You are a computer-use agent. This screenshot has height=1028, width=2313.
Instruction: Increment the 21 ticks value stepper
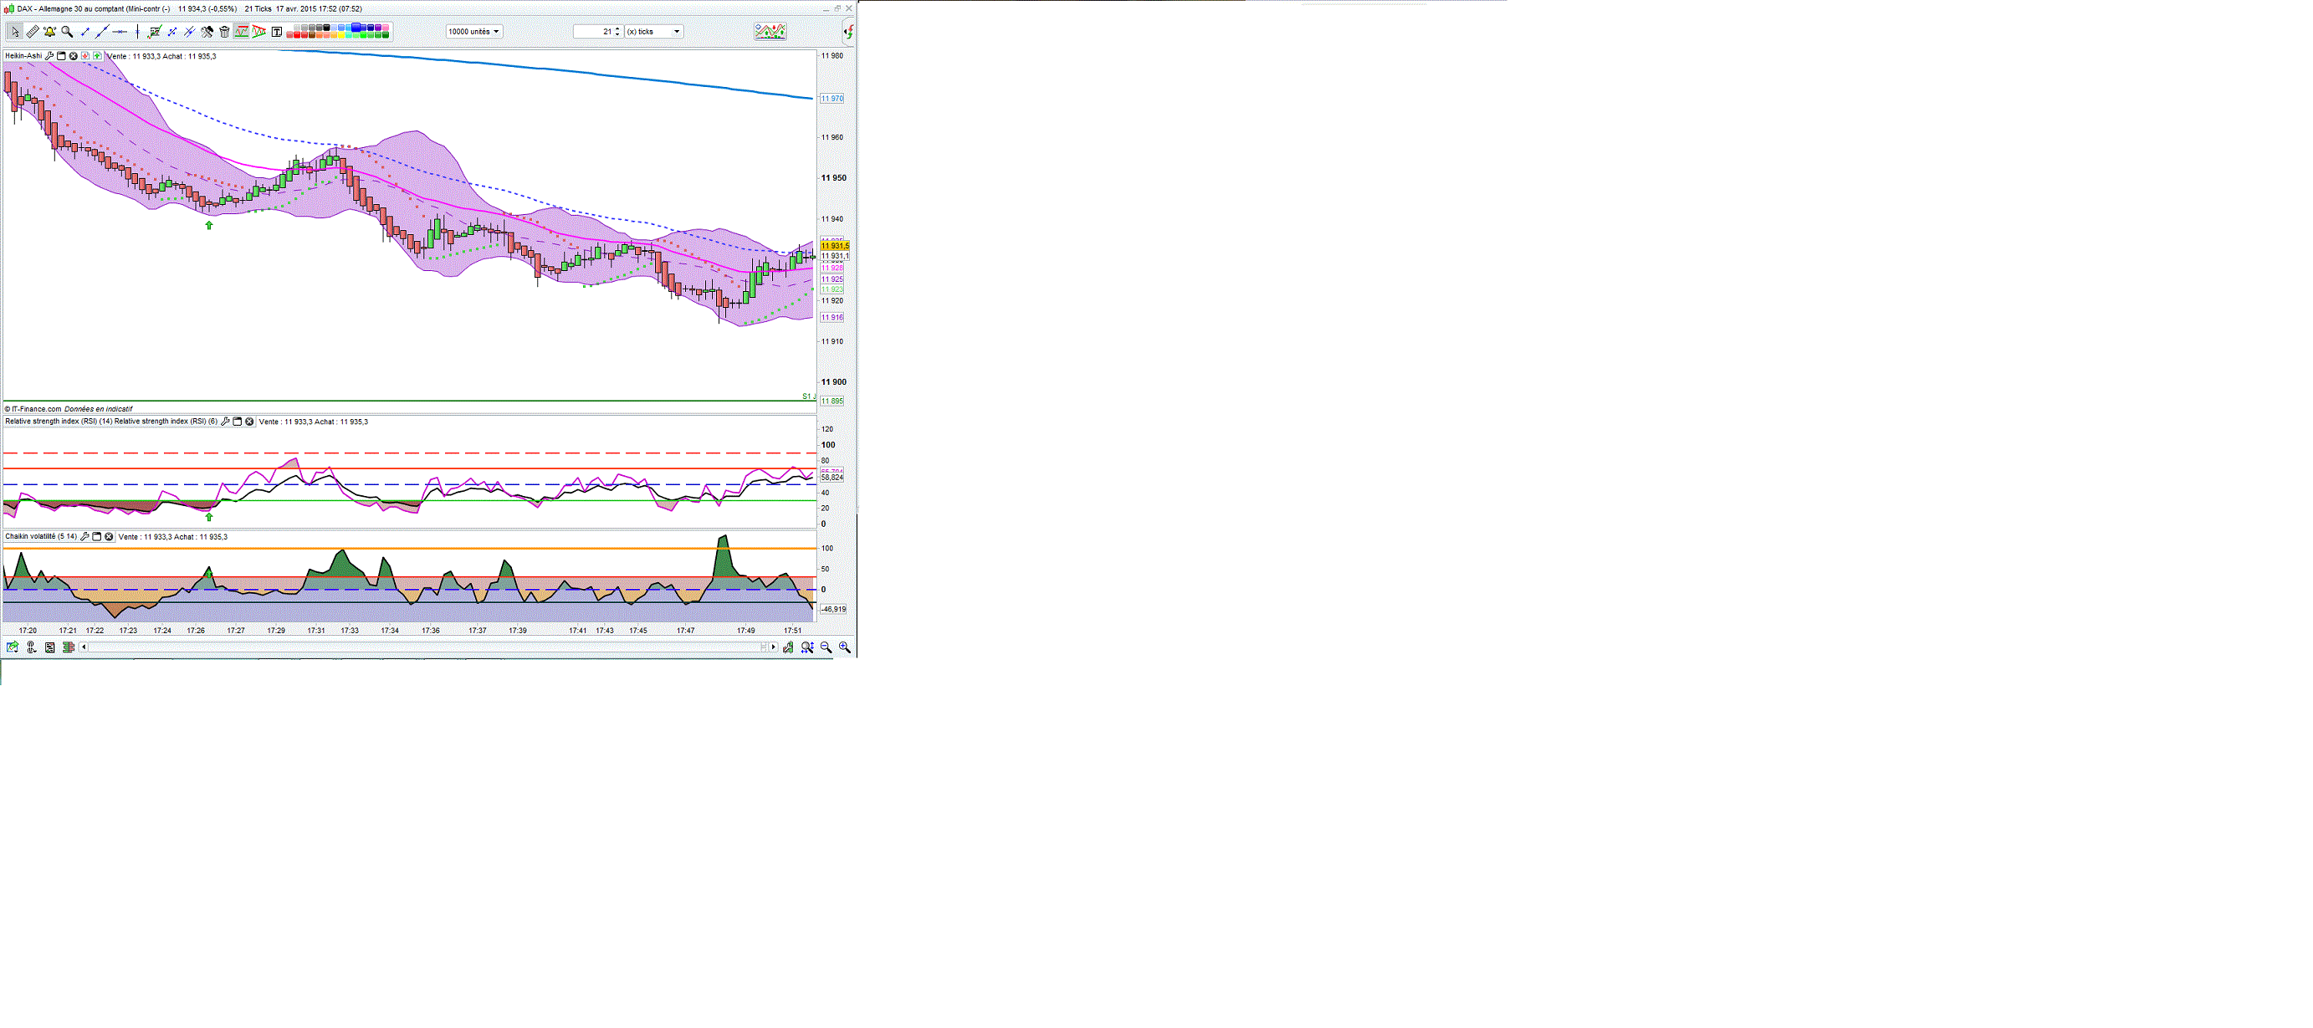click(617, 28)
